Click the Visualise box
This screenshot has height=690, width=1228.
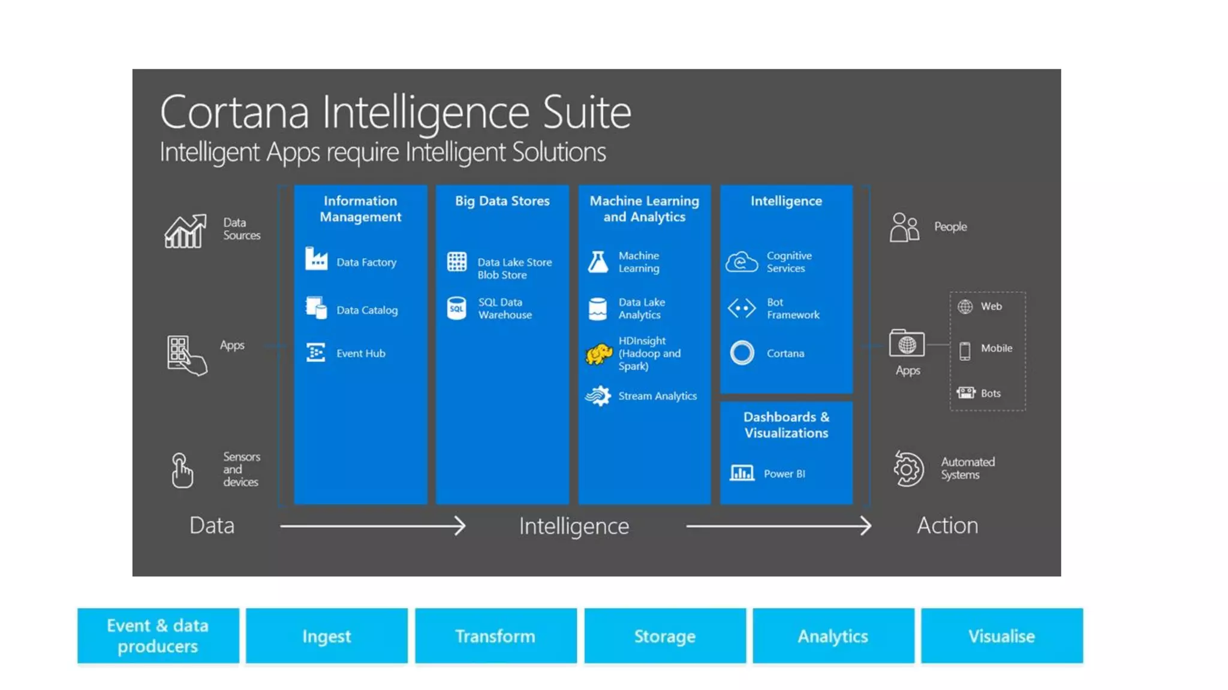coord(1001,636)
